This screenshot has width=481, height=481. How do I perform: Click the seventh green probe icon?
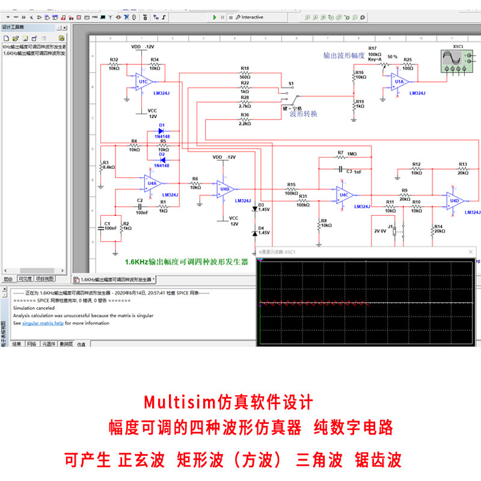(355, 17)
